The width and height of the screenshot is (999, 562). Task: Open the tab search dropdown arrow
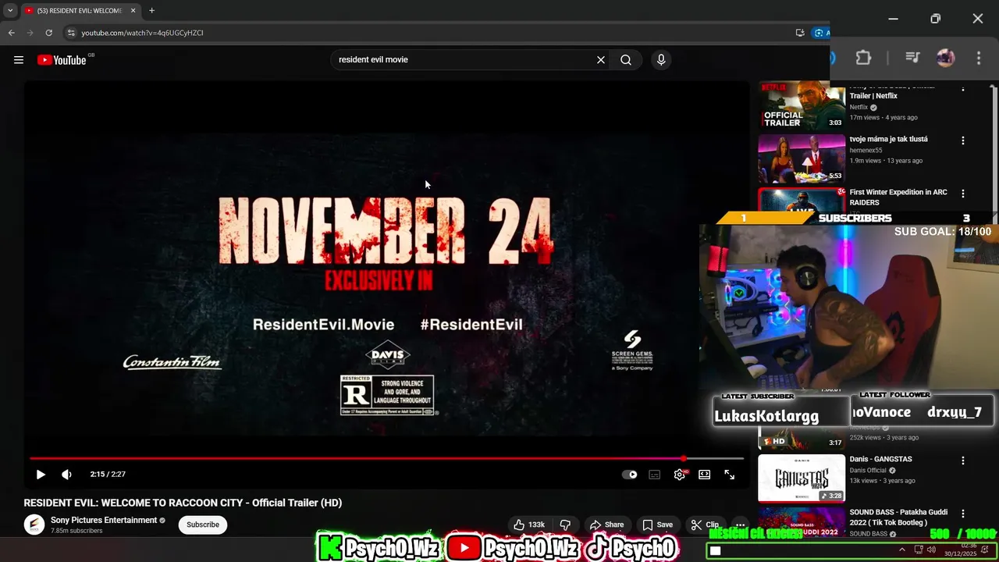coord(10,11)
